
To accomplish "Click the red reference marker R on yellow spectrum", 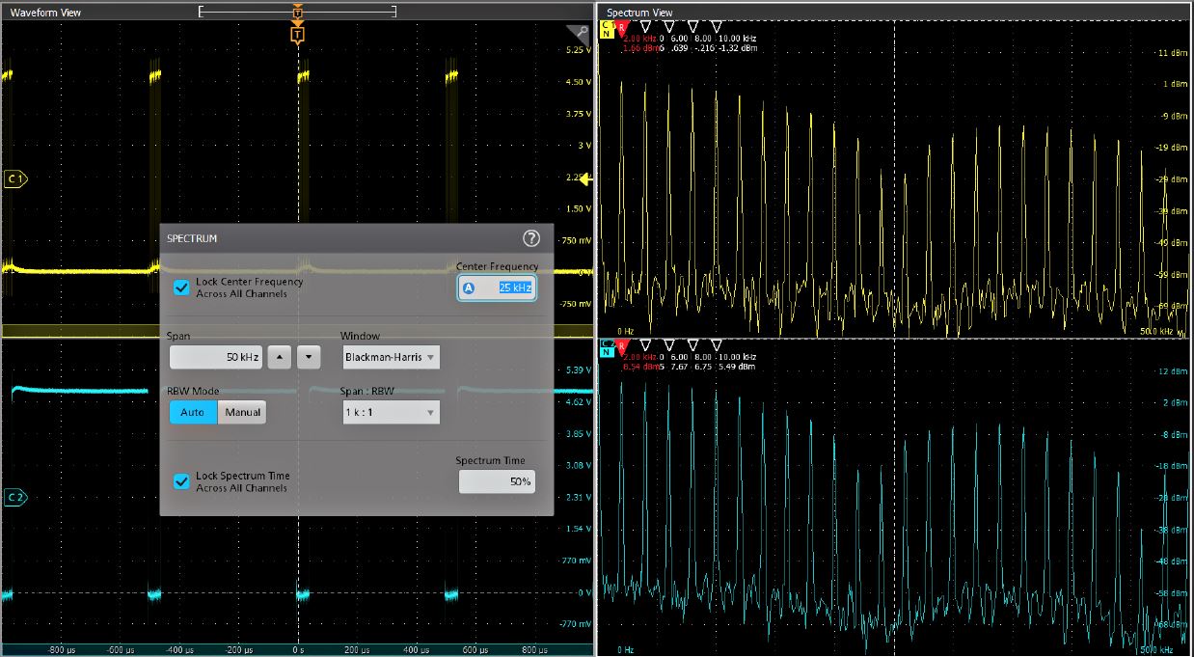I will [x=621, y=26].
